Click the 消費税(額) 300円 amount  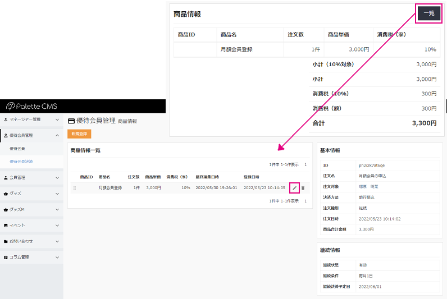[429, 108]
